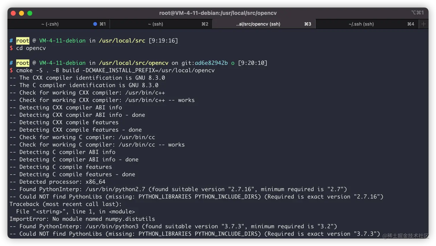
Task: Click "Detecting C compiler ABI info - done"
Action: point(74,160)
